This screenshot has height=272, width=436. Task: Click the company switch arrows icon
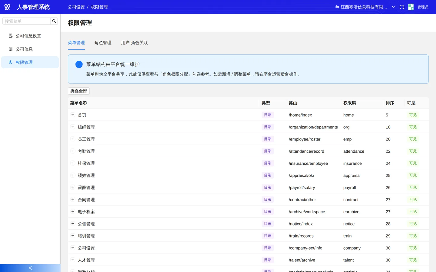click(337, 7)
